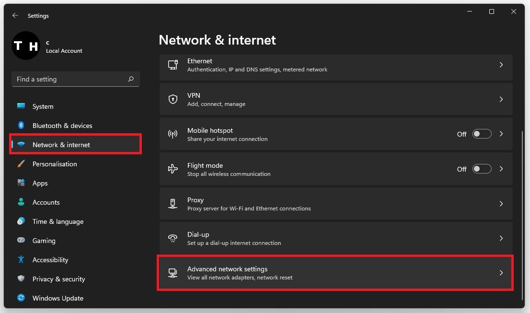Select Privacy & security in sidebar
The width and height of the screenshot is (530, 313).
(x=58, y=279)
